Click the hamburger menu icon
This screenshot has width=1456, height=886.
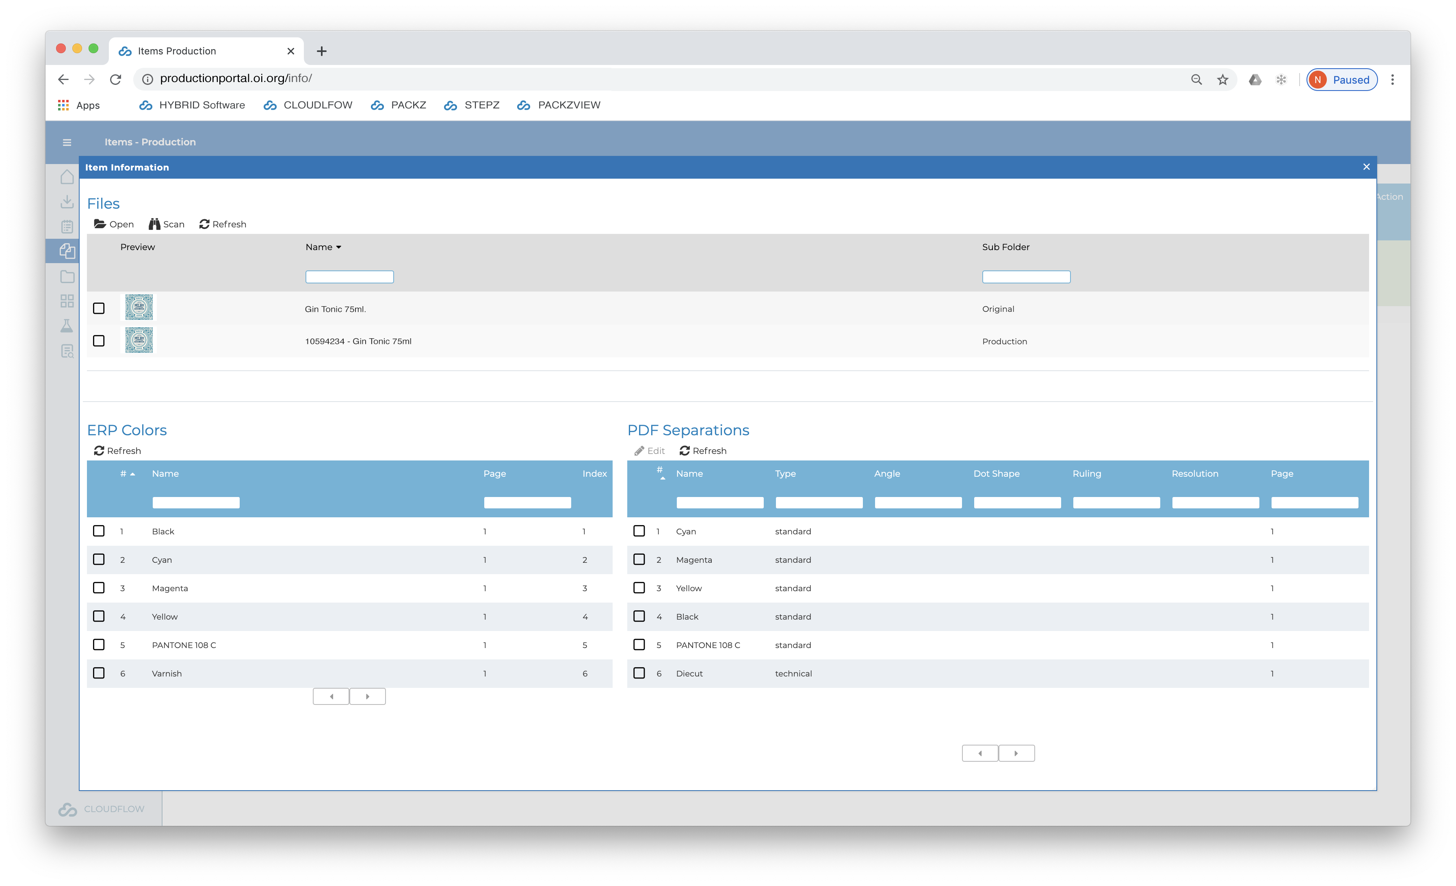pos(67,143)
